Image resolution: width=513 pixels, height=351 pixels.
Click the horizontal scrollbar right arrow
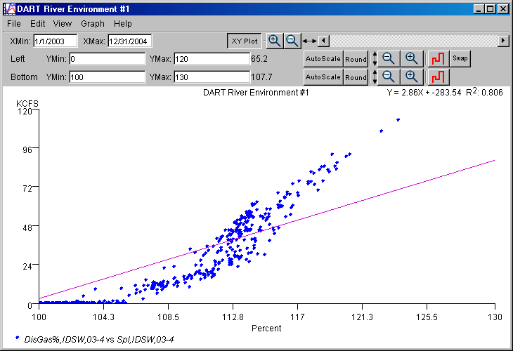(503, 41)
